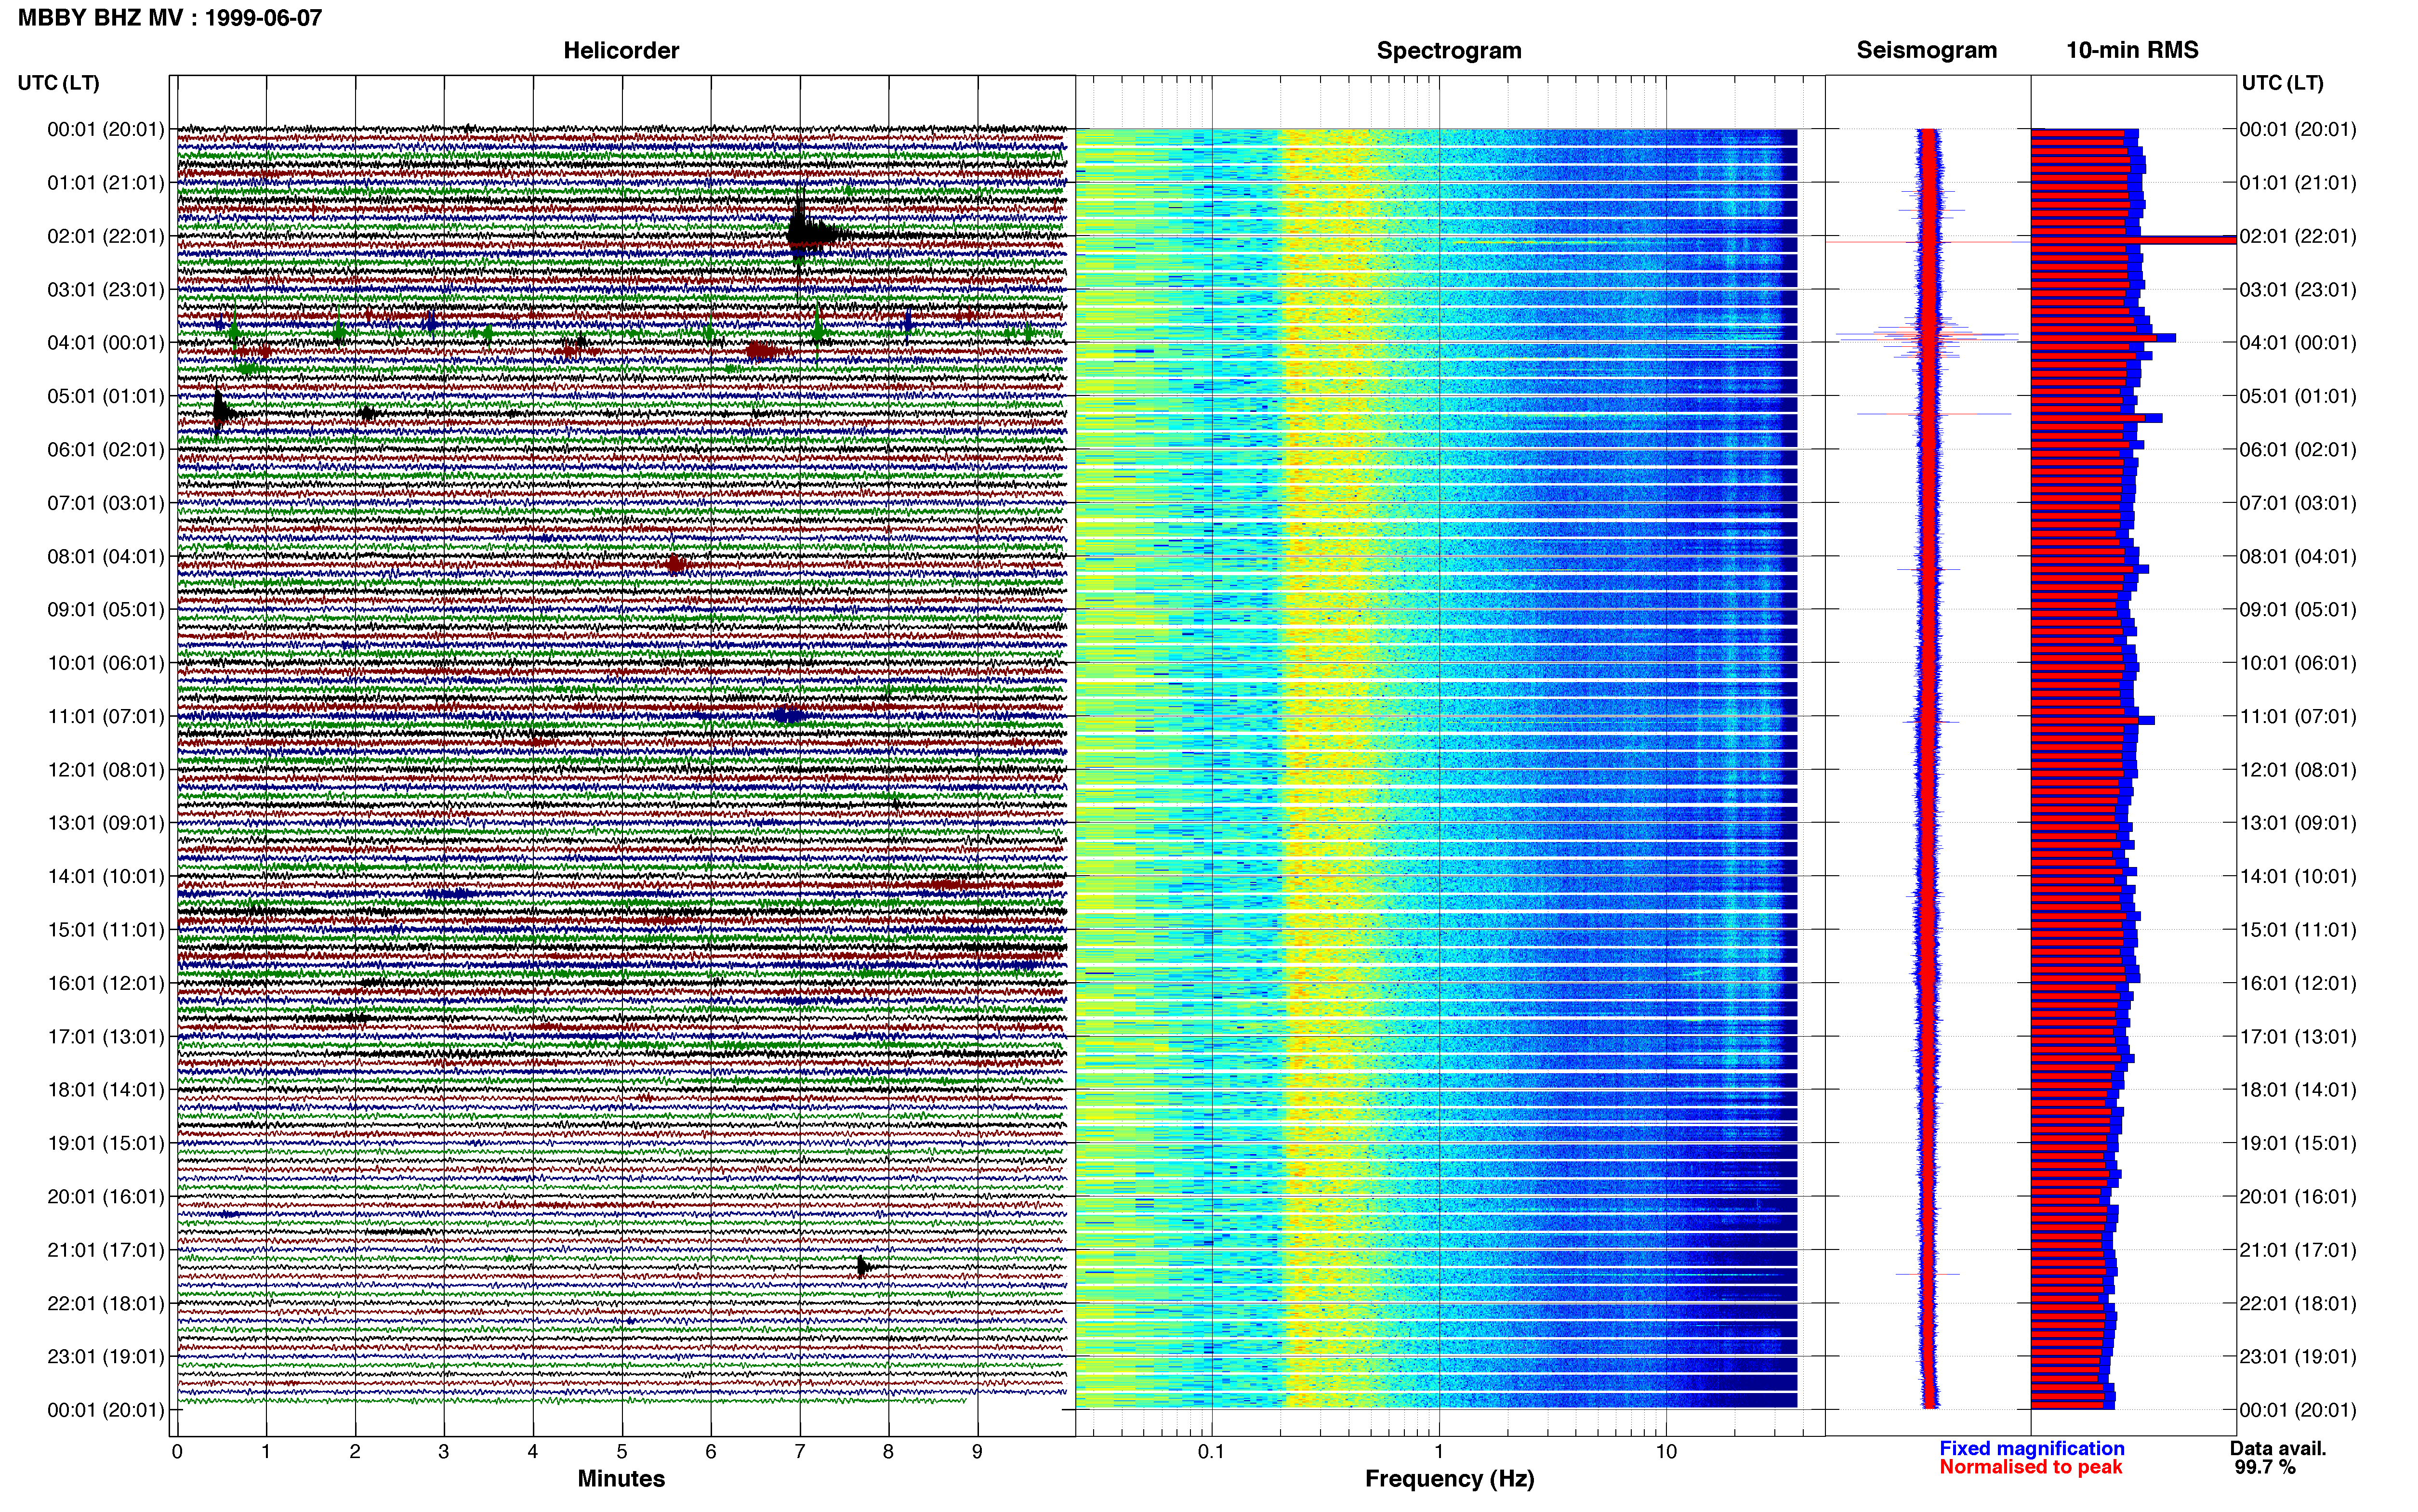Screen dimensions: 2418x1512
Task: Select the 'Helicorder' panel heading
Action: point(621,50)
